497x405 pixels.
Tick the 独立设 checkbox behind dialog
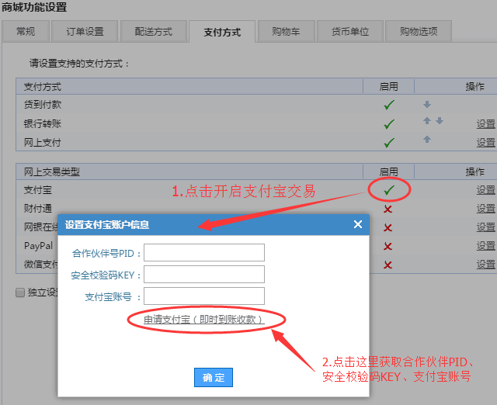tap(20, 292)
